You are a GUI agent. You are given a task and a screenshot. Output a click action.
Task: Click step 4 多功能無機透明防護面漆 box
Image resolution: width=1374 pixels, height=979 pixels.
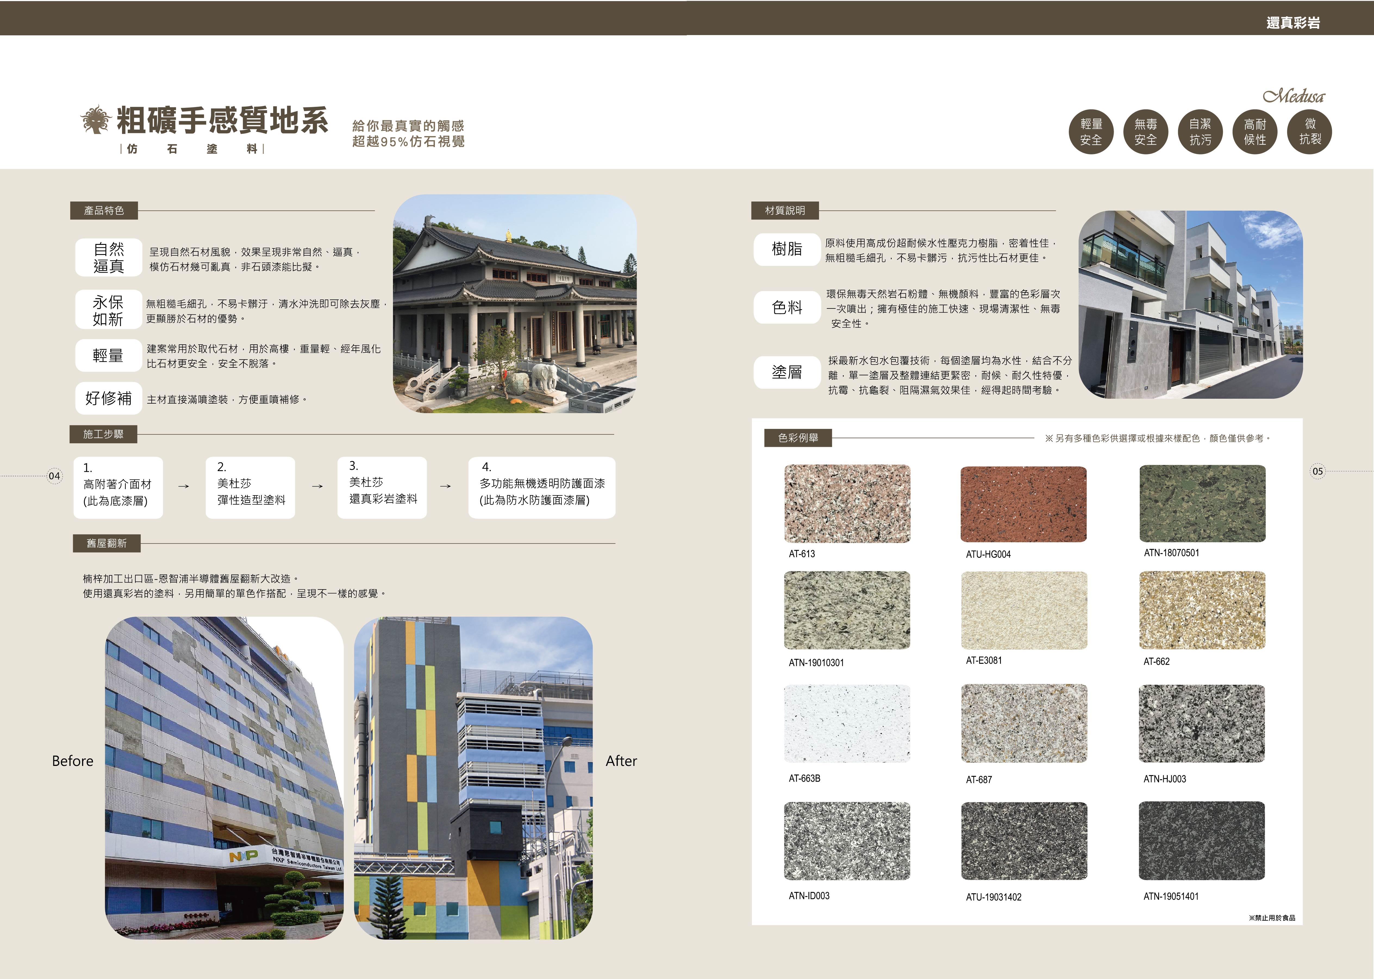click(542, 488)
